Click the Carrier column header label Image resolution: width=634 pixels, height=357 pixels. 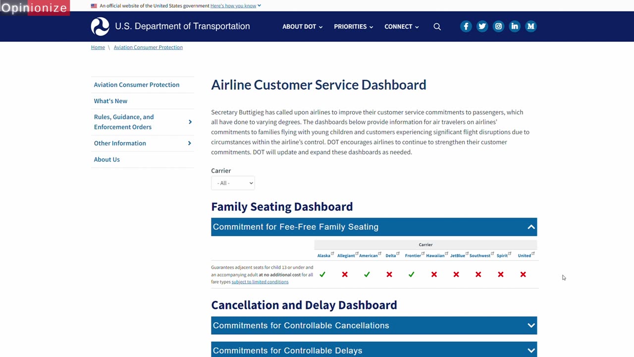425,244
